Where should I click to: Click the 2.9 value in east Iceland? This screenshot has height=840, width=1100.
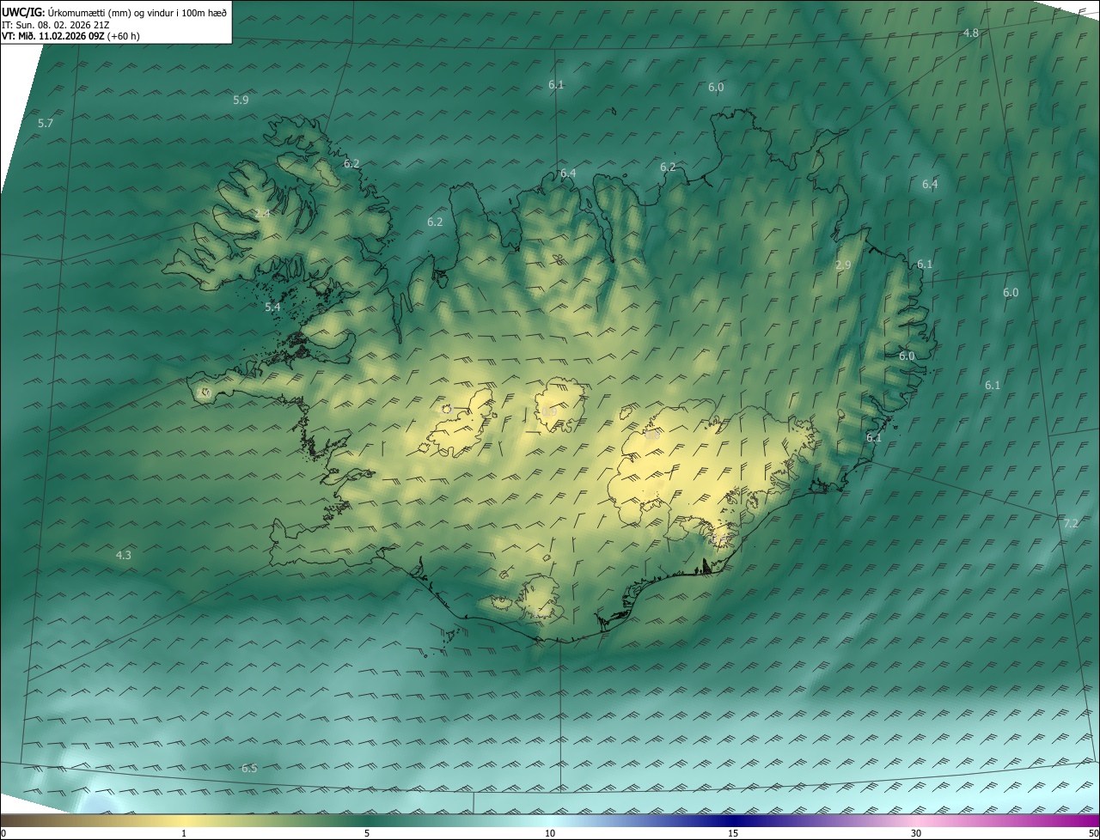click(843, 265)
